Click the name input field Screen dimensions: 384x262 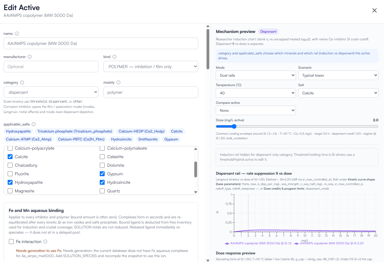101,43
